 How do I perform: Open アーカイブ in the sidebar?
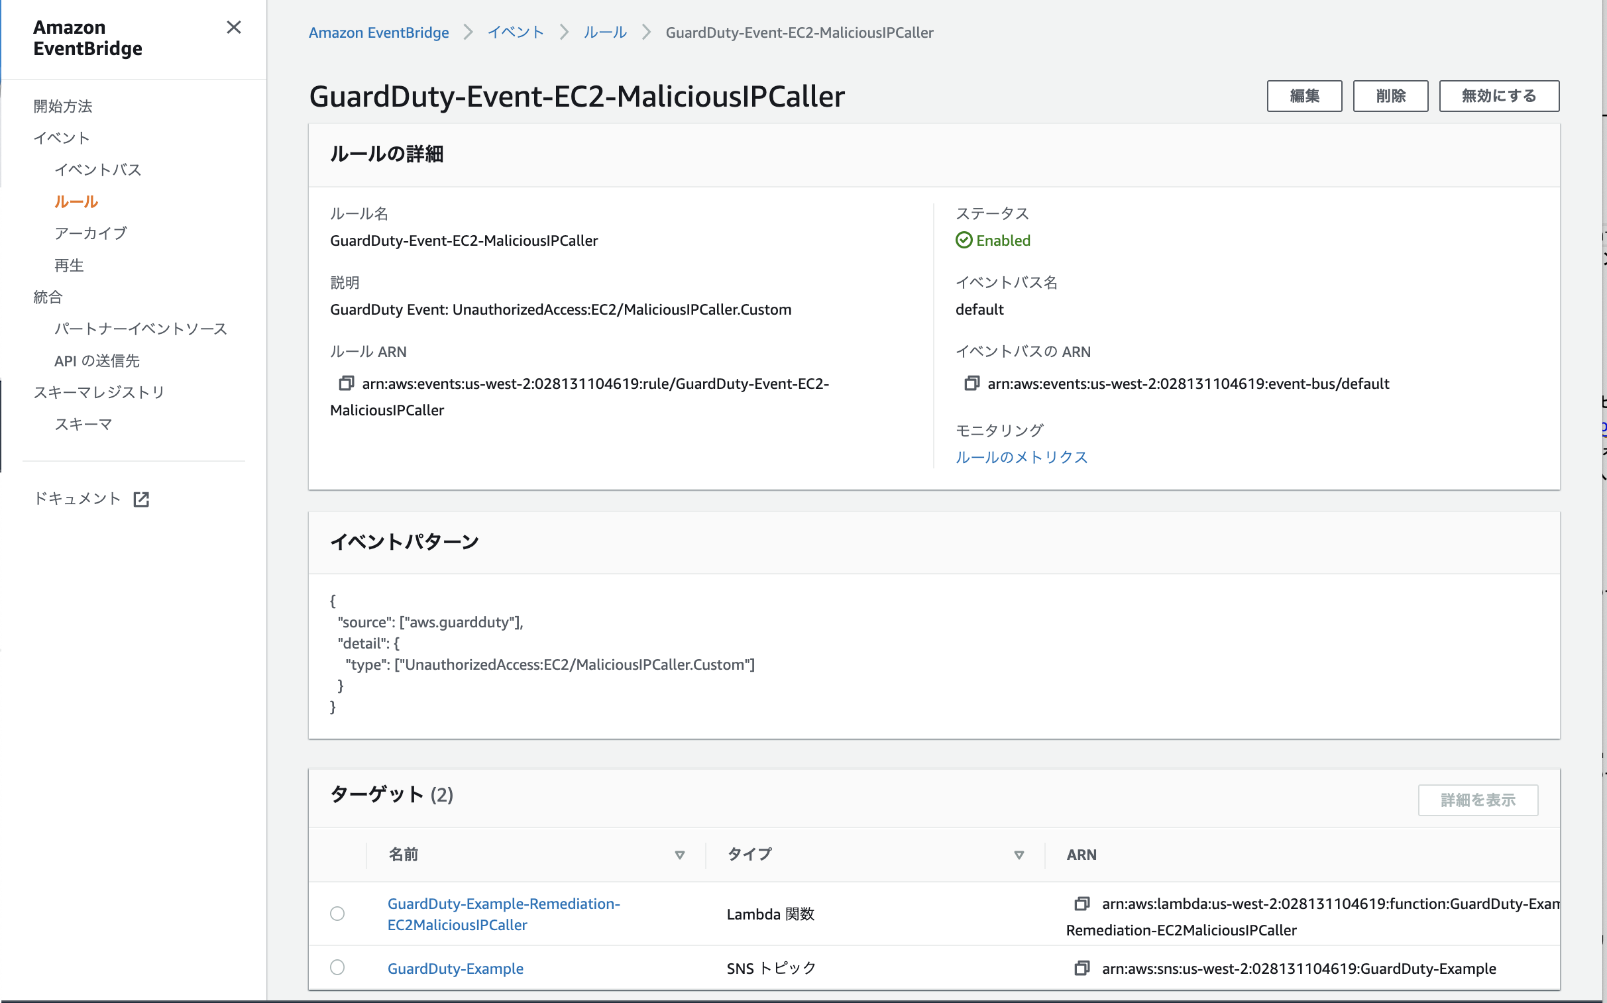coord(91,233)
